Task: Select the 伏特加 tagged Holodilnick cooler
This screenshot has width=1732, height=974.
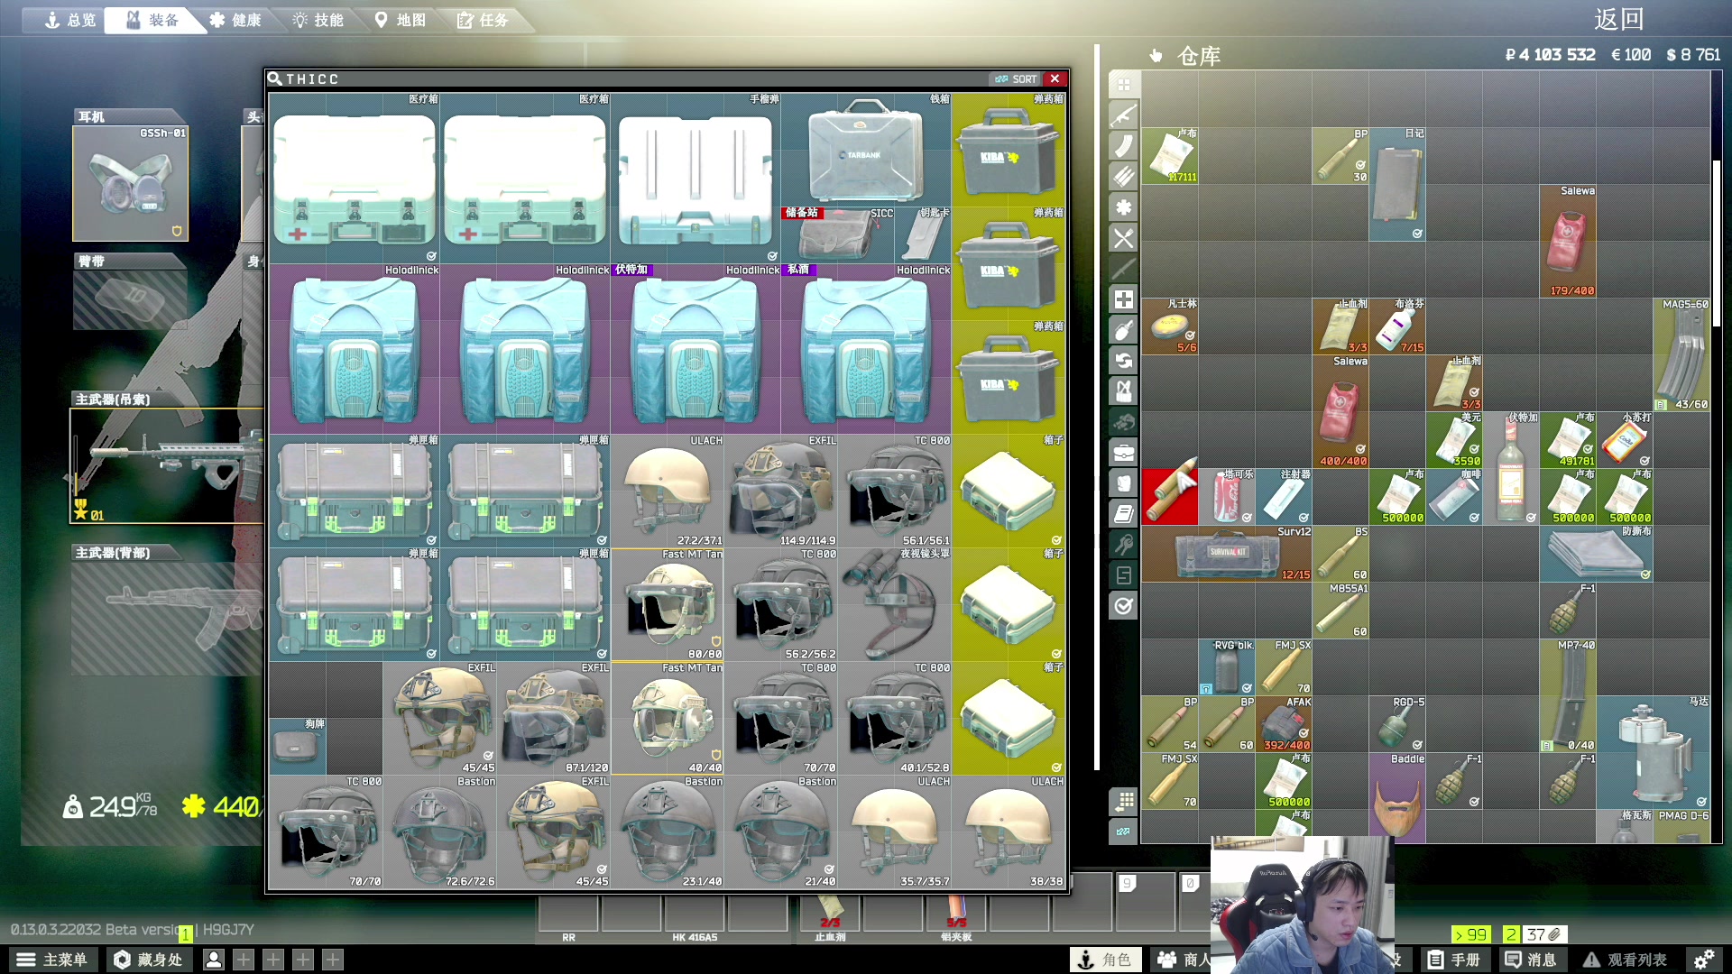Action: 696,350
